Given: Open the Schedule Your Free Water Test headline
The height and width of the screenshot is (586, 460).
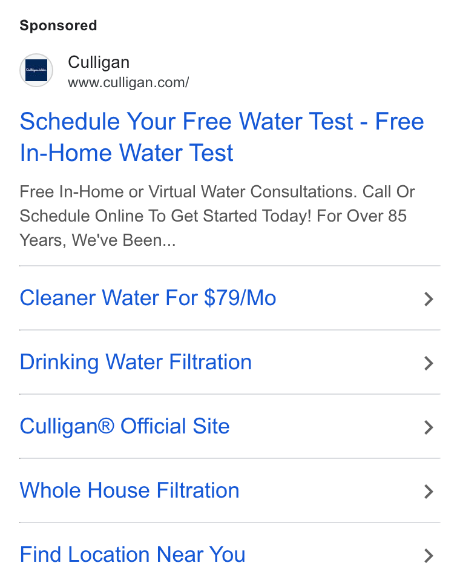Looking at the screenshot, I should [x=222, y=137].
